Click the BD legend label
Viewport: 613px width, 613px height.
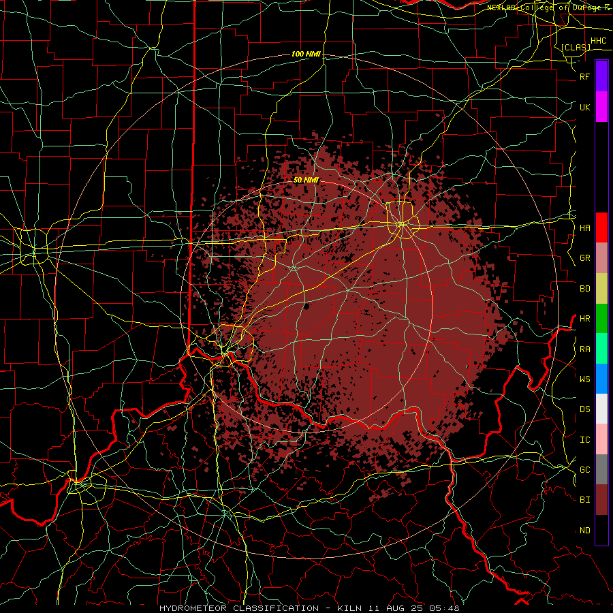click(x=585, y=289)
